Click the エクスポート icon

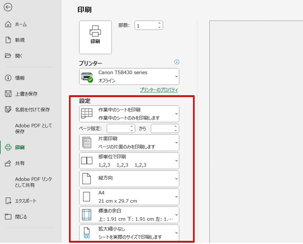click(x=8, y=201)
